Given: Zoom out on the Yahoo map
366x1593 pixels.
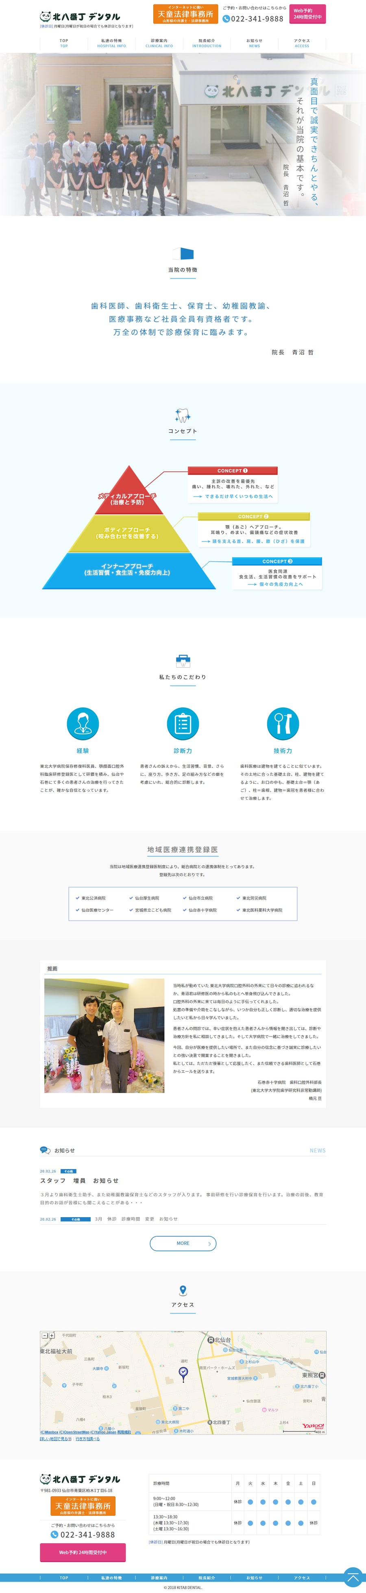Looking at the screenshot, I should 44,1336.
